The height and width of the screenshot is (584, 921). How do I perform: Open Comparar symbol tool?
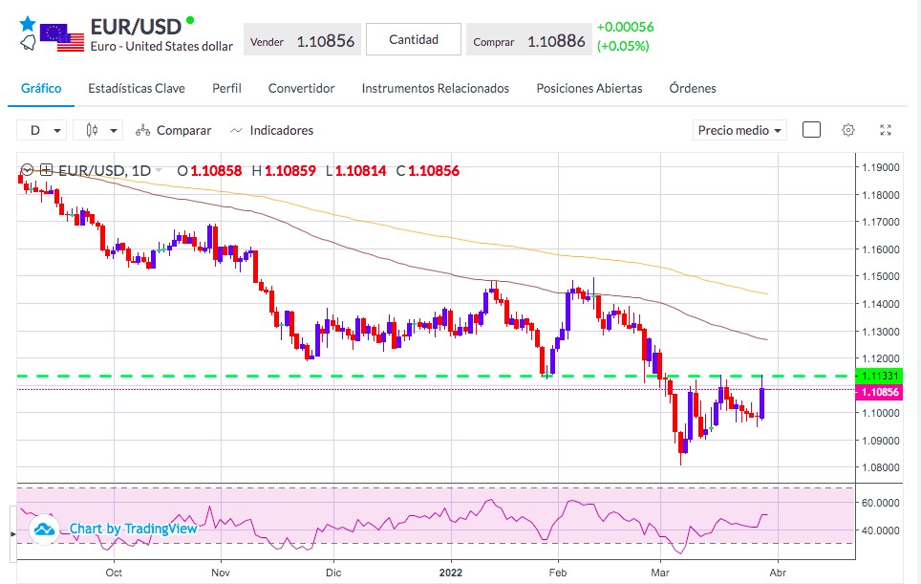[173, 130]
